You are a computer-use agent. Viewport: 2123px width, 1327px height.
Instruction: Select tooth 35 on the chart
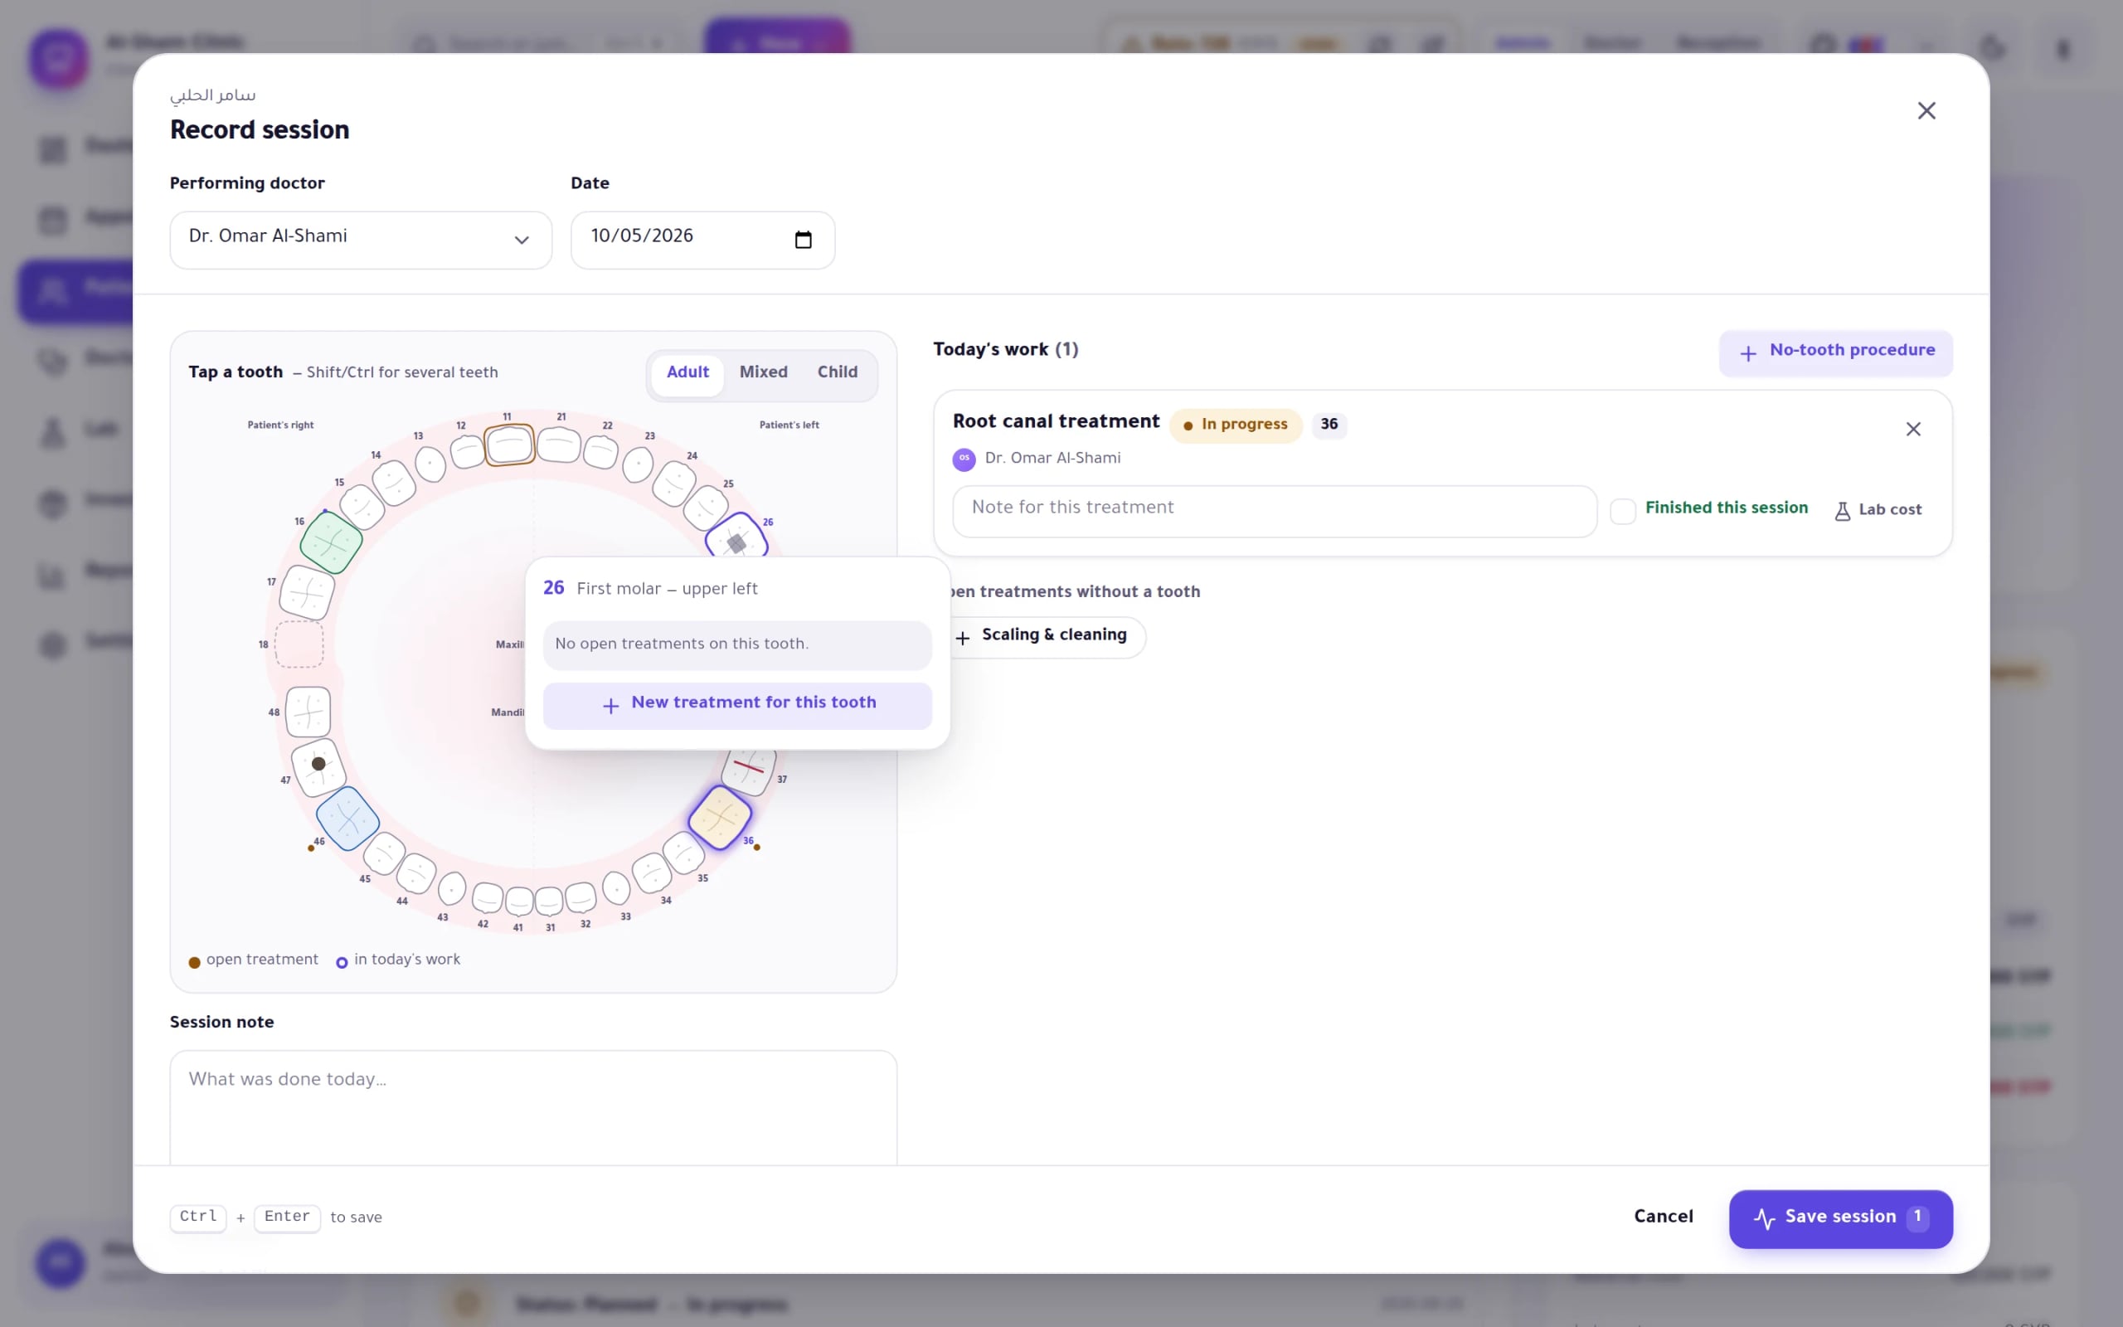coord(683,853)
